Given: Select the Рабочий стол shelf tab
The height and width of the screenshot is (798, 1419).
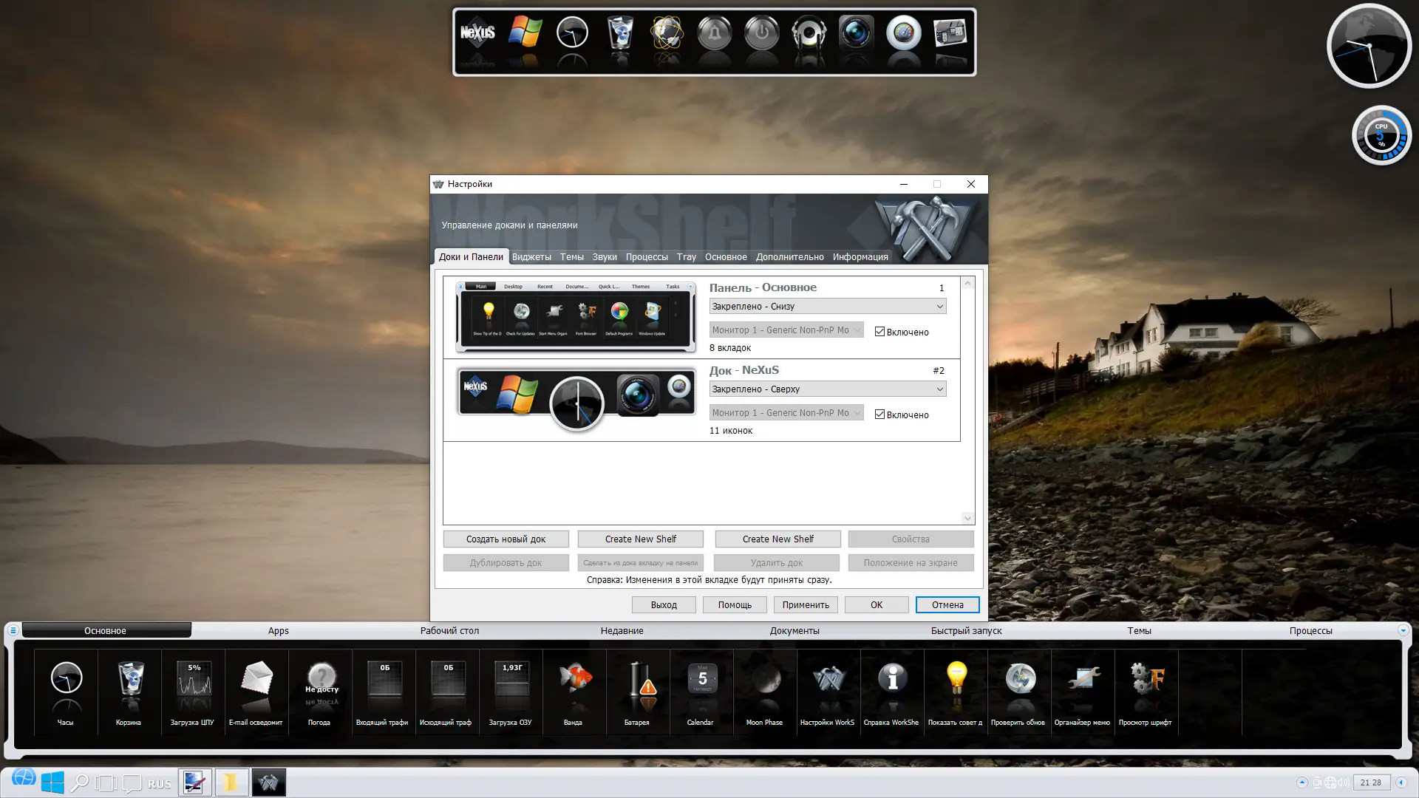Looking at the screenshot, I should pos(449,630).
